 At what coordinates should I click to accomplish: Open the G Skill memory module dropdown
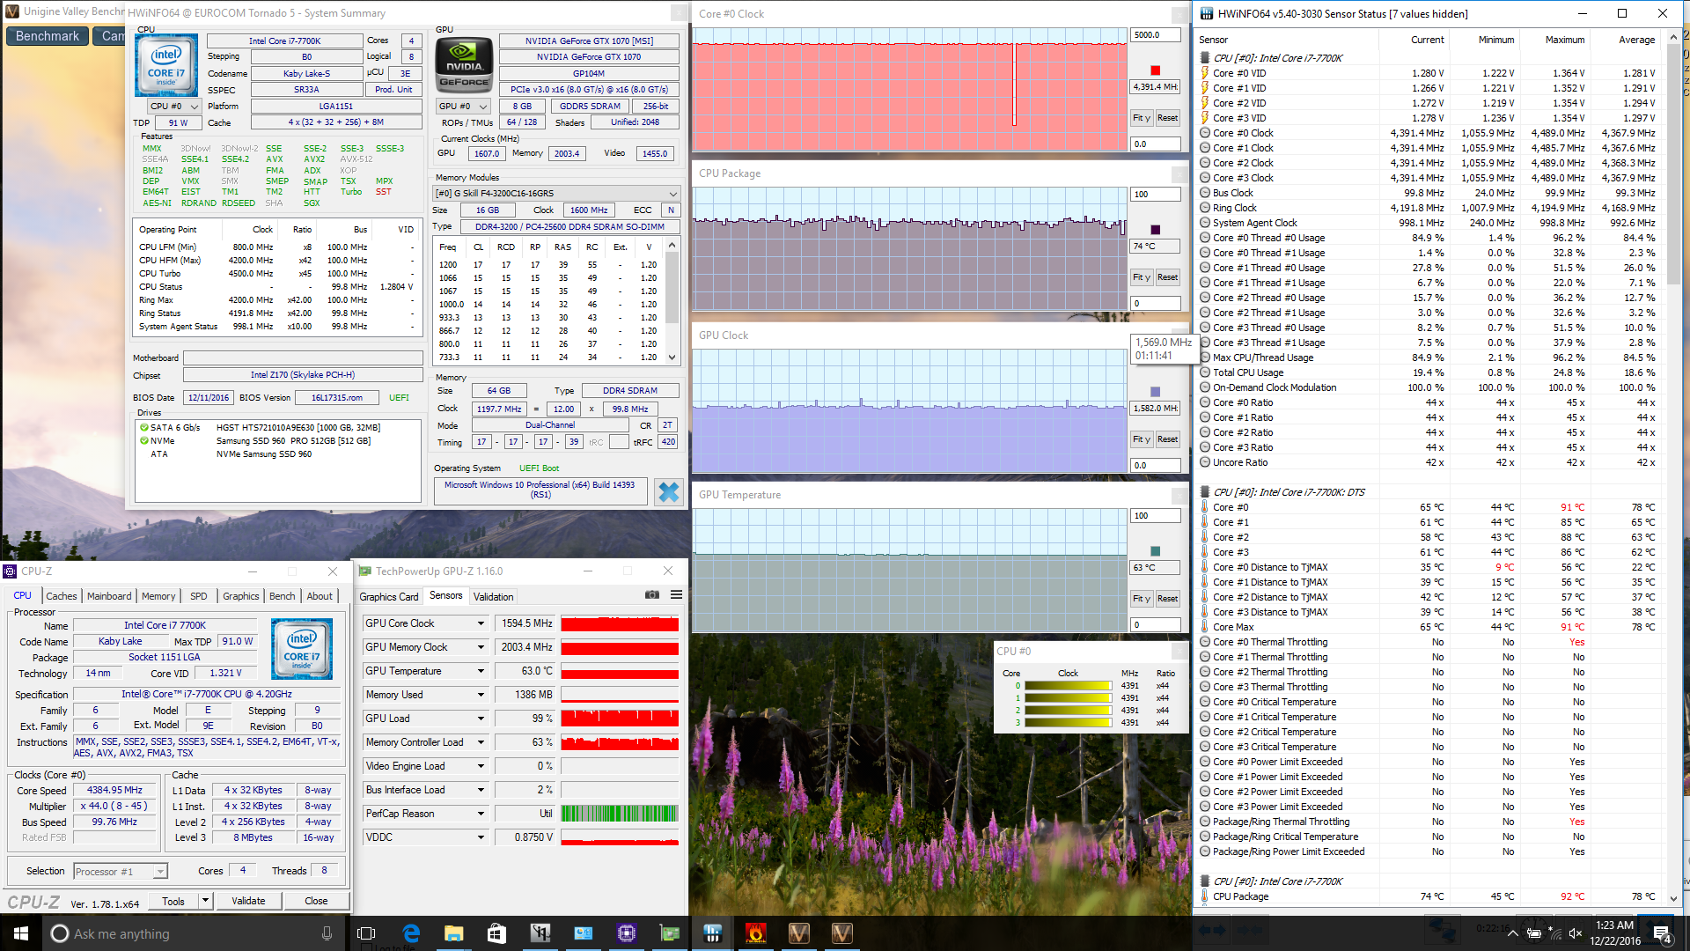[x=556, y=194]
